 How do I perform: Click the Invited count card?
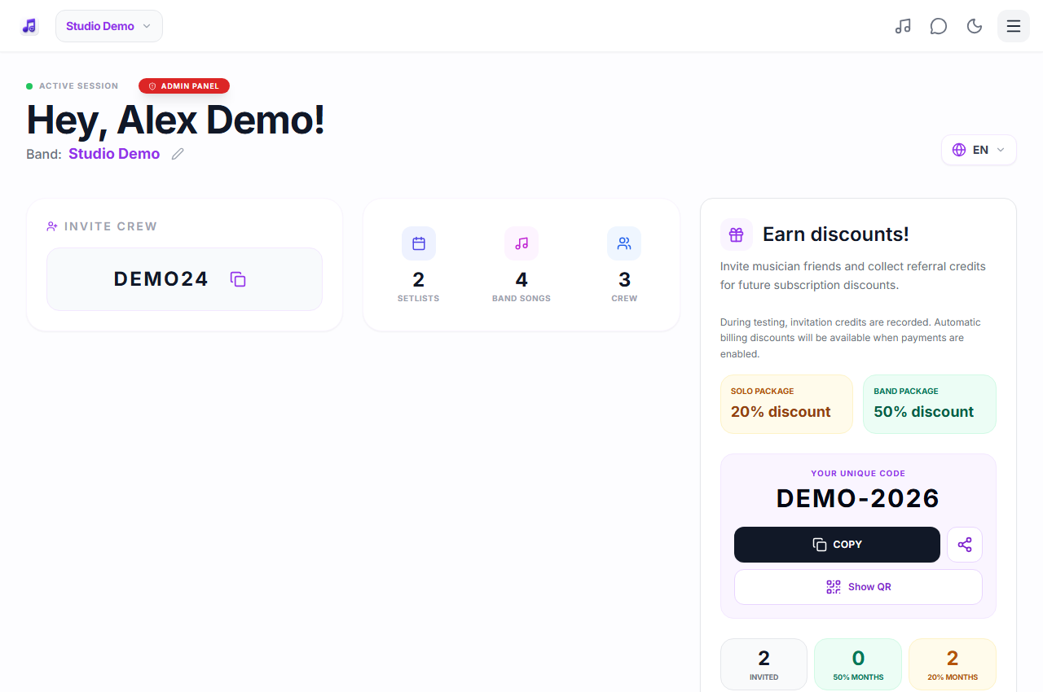click(764, 664)
